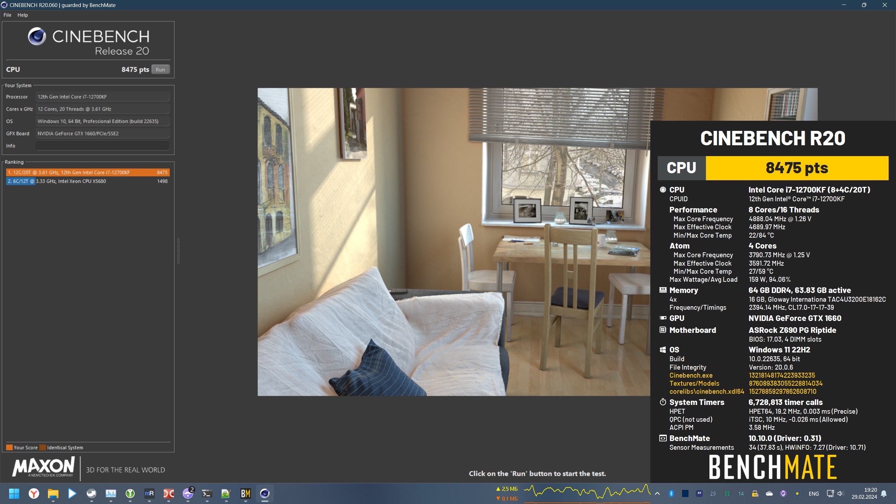896x504 pixels.
Task: Click the green tray reading 33
Action: pyautogui.click(x=727, y=493)
